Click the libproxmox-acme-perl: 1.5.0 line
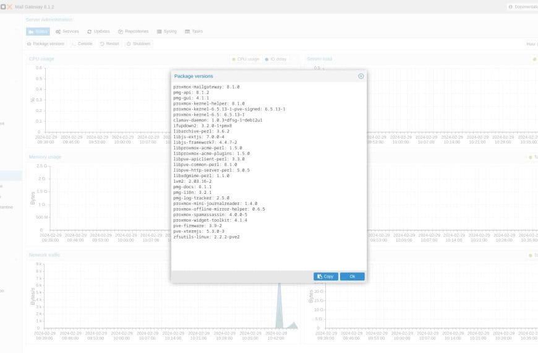This screenshot has height=353, width=538. 208,148
